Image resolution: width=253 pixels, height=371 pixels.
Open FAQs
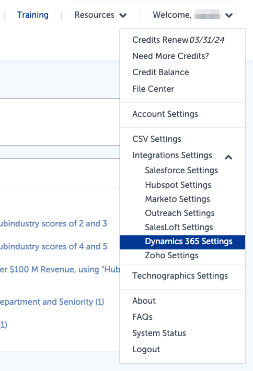pos(142,317)
